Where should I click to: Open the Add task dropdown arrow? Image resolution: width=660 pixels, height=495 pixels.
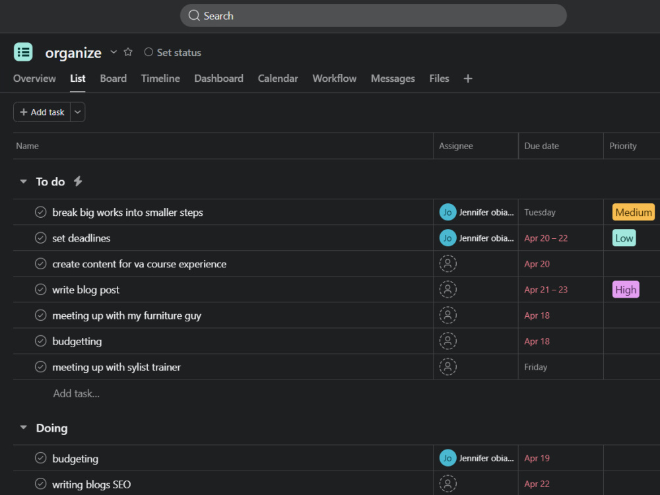click(77, 112)
